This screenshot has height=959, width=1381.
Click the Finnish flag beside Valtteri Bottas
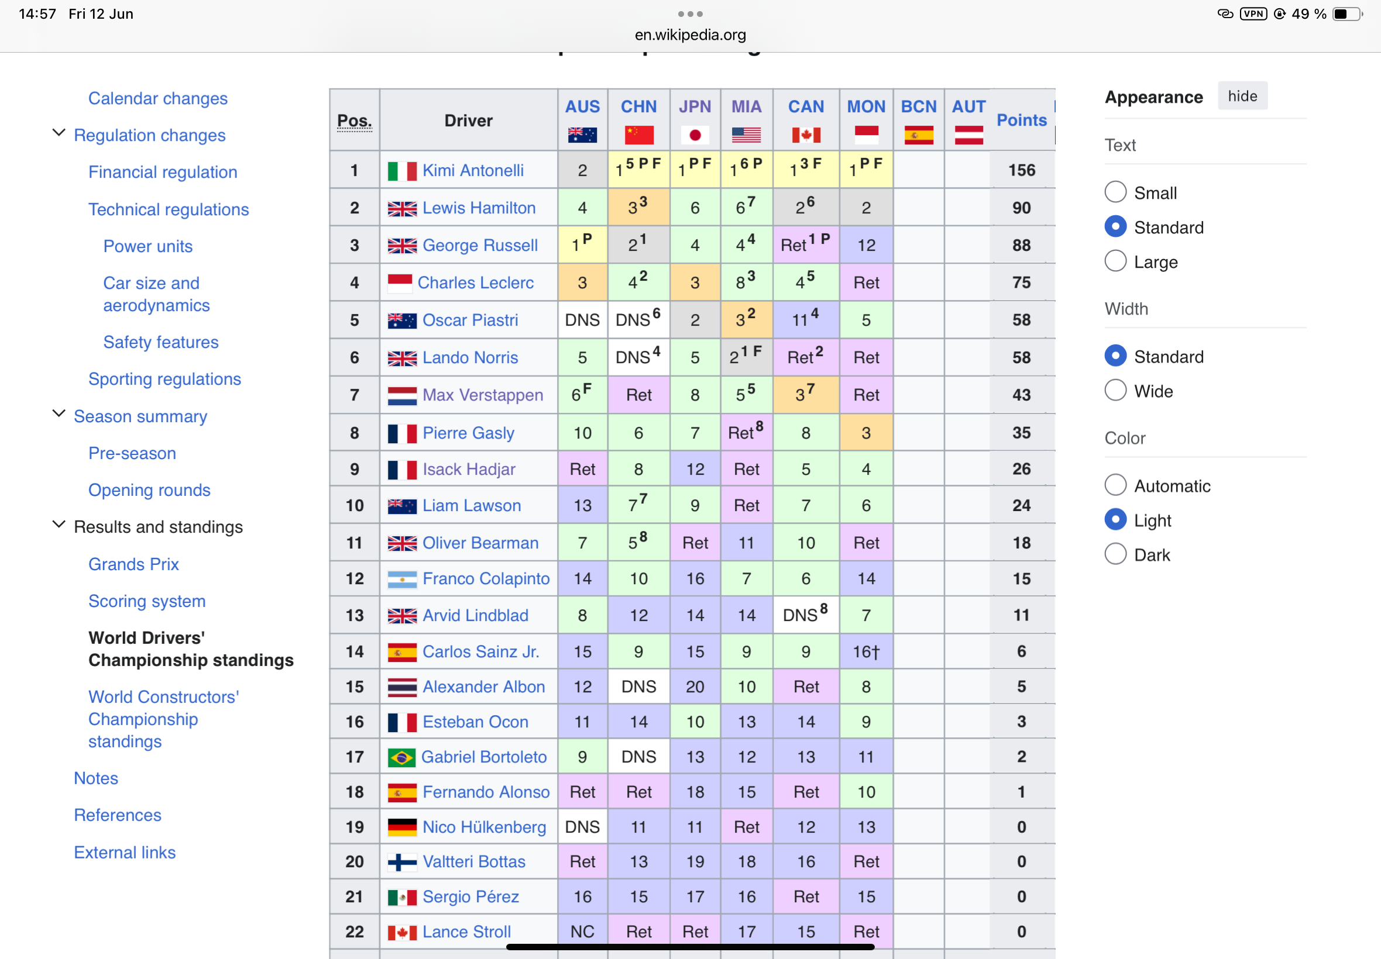pyautogui.click(x=402, y=863)
